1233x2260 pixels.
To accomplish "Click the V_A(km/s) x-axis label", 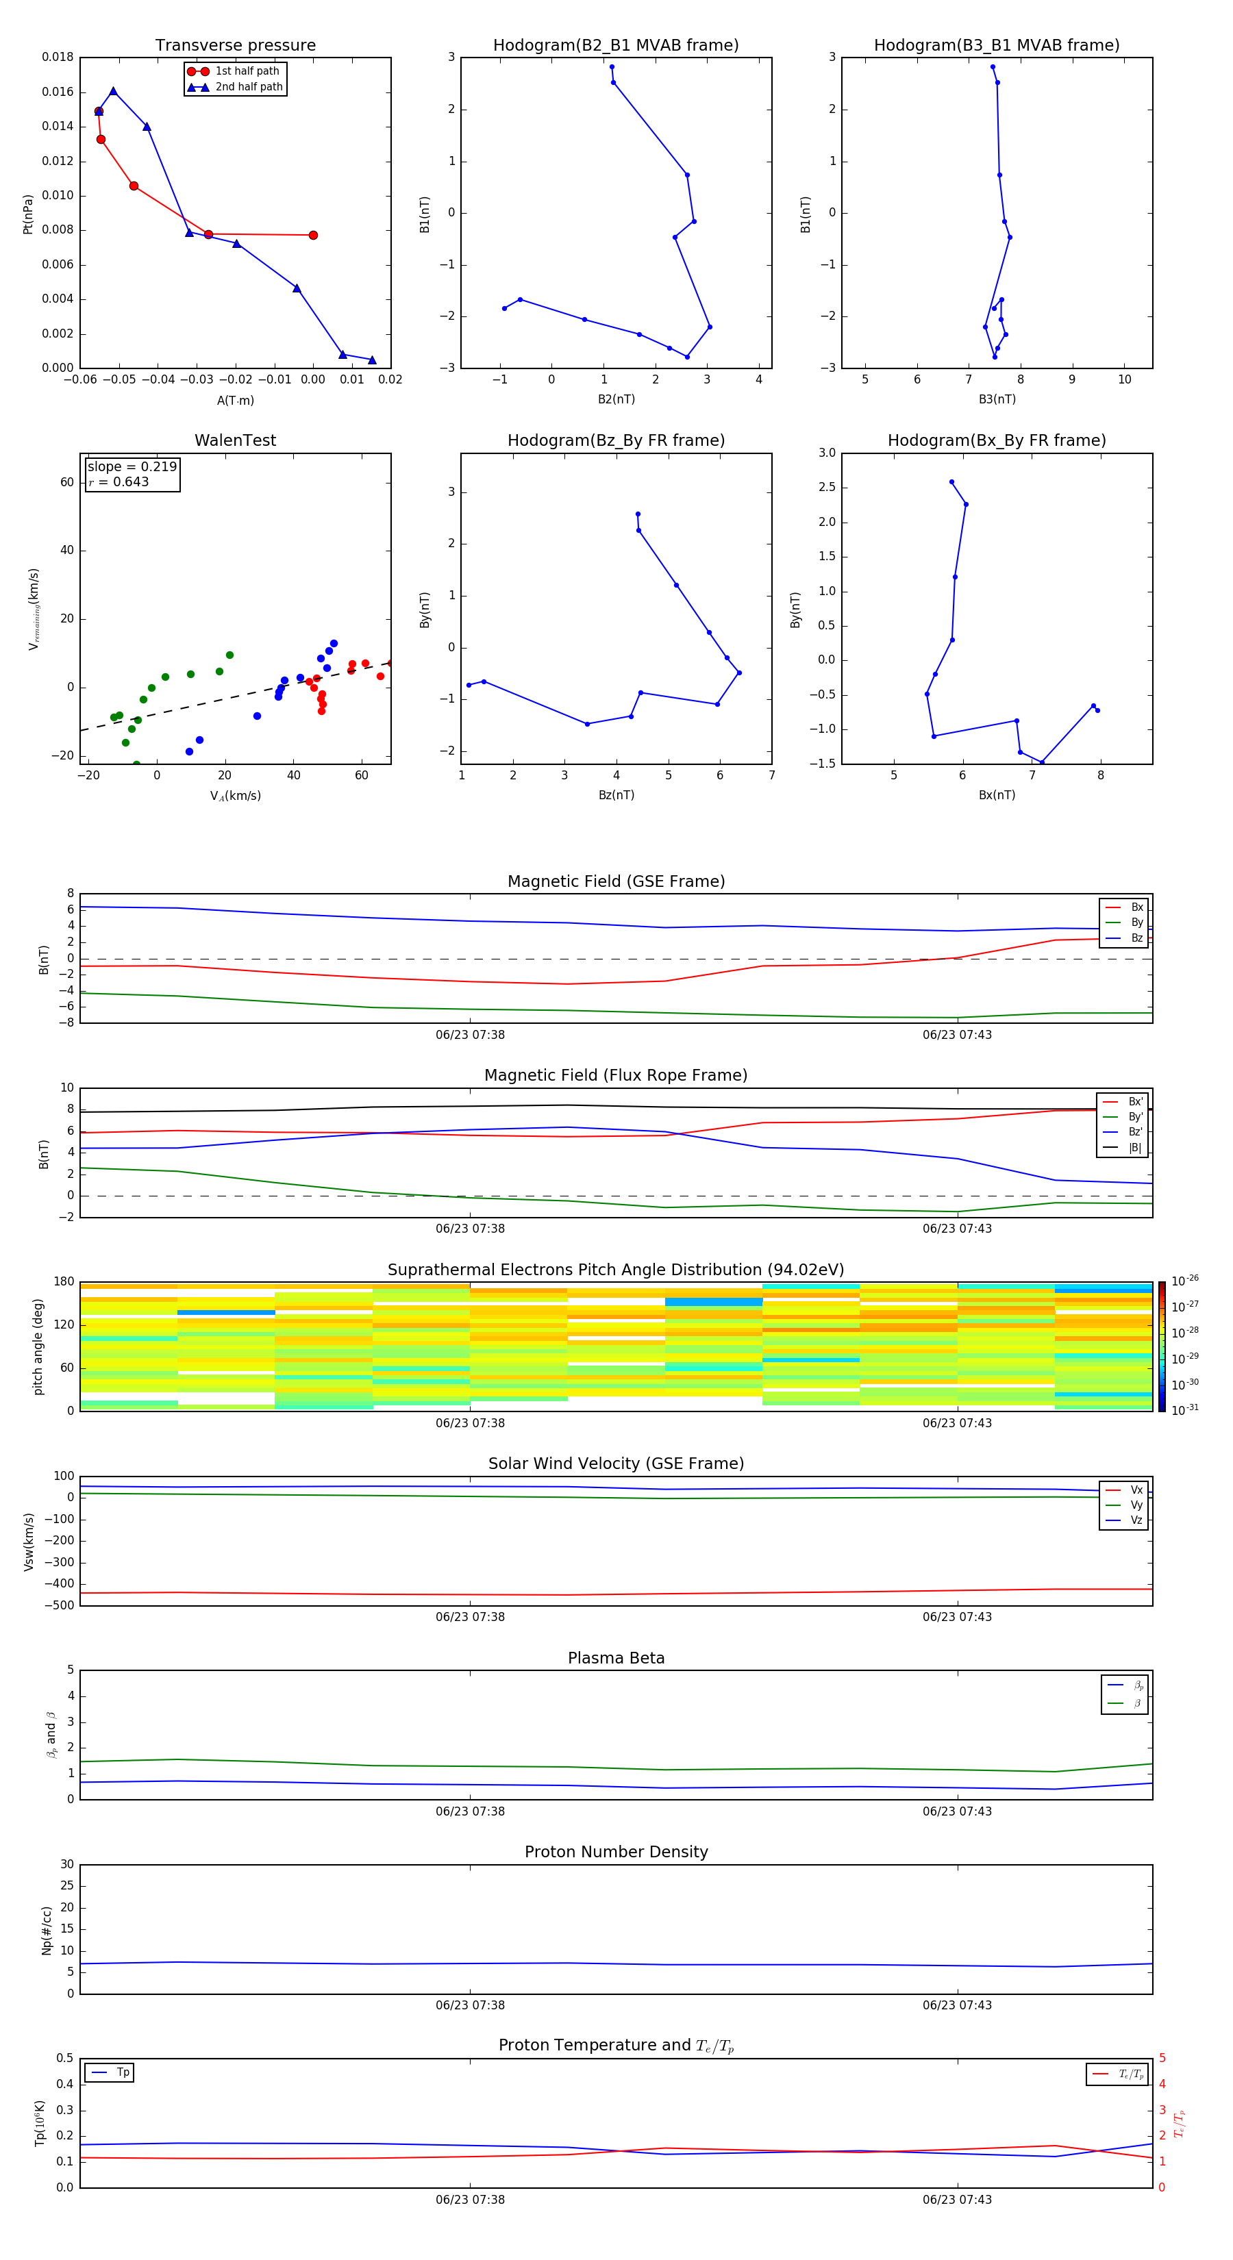I will click(x=235, y=796).
